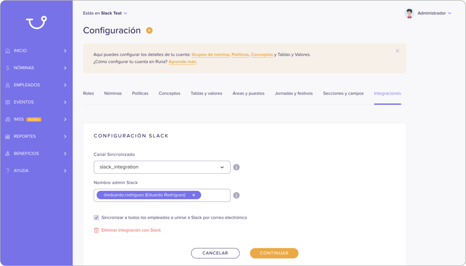Image resolution: width=466 pixels, height=266 pixels.
Task: Click the calendar icon beside EVENTOS
Action: tap(8, 102)
